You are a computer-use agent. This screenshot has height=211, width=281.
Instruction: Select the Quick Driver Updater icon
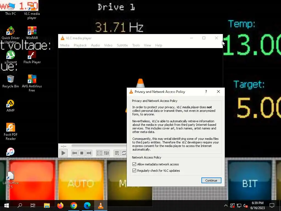click(x=10, y=35)
